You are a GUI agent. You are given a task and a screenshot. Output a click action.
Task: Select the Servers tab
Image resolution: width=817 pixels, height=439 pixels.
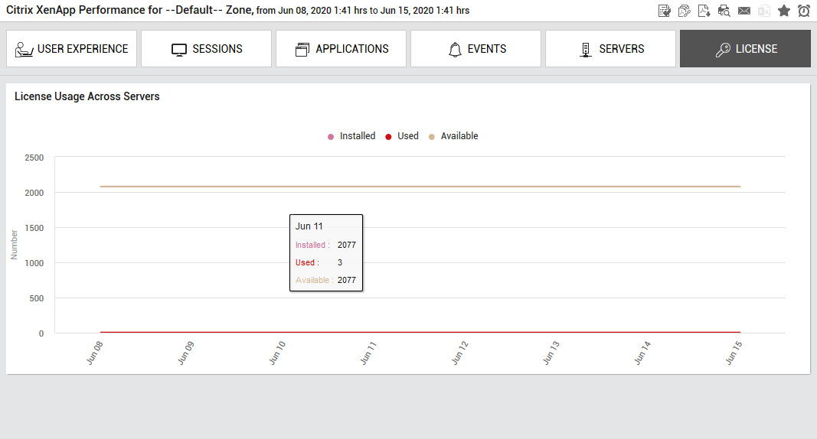tap(611, 48)
